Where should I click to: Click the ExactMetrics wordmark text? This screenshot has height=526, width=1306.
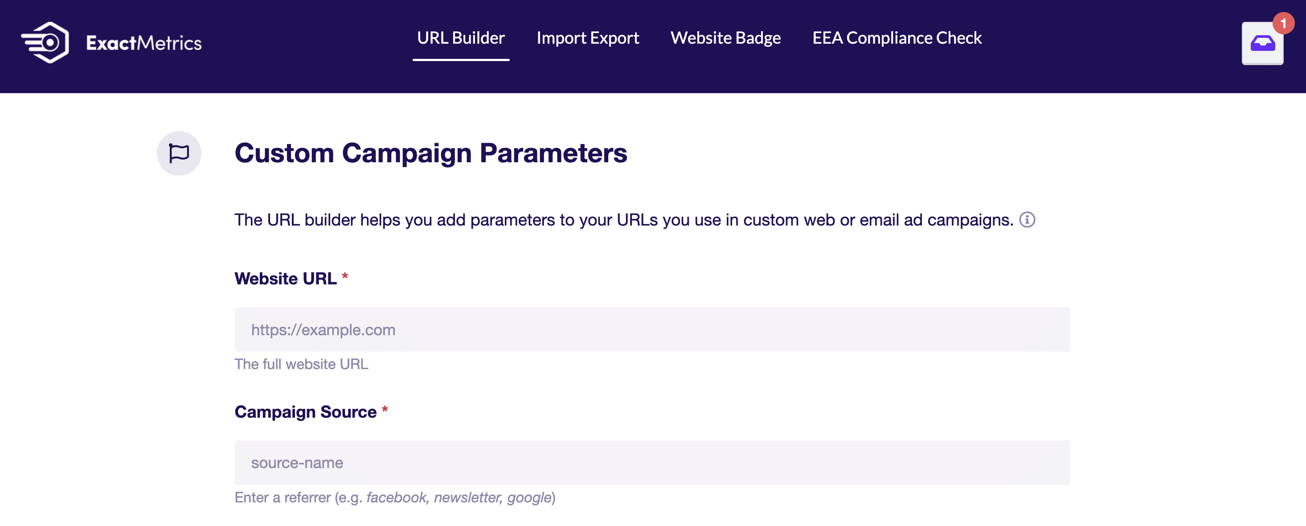(144, 43)
